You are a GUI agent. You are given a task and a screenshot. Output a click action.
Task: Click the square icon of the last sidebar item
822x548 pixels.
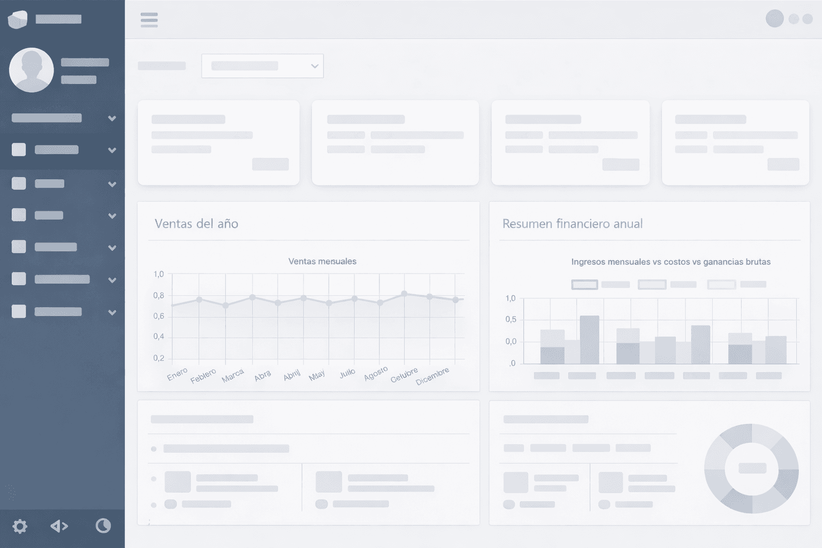[19, 311]
